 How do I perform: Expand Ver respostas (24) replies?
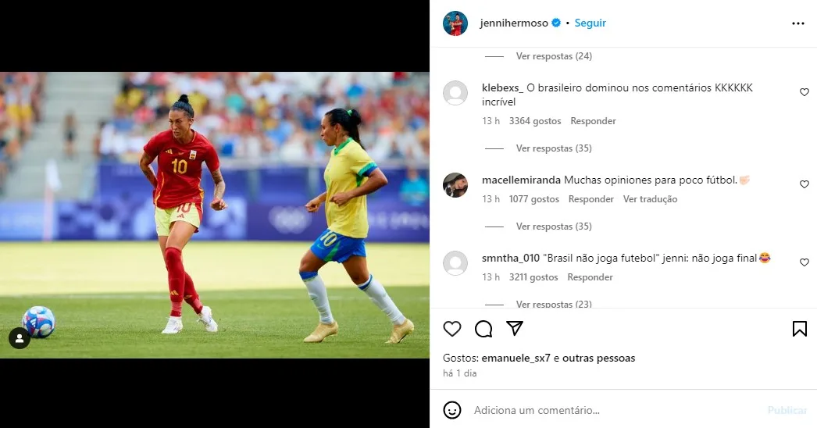pyautogui.click(x=554, y=55)
